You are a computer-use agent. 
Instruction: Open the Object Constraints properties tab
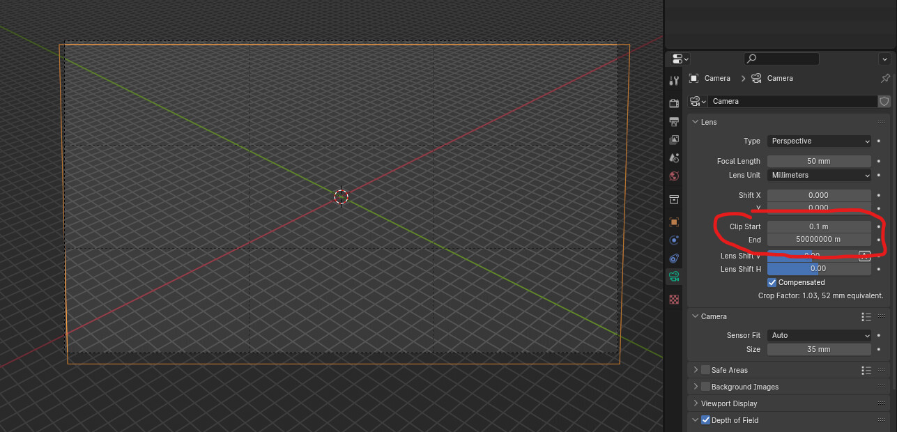point(674,259)
